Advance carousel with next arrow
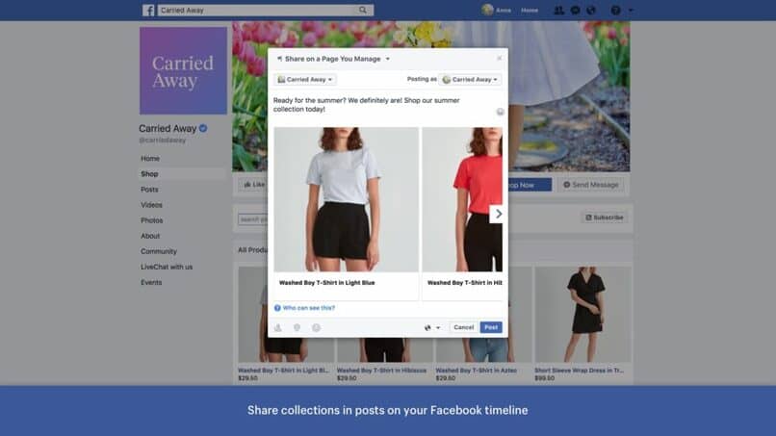Viewport: 776px width, 436px height. click(498, 214)
